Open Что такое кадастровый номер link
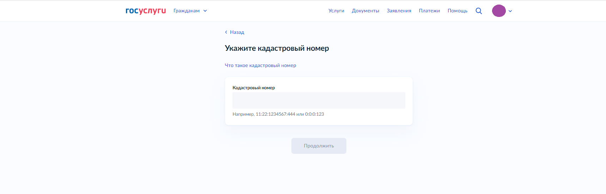Screen dimensions: 606x194 coord(260,65)
